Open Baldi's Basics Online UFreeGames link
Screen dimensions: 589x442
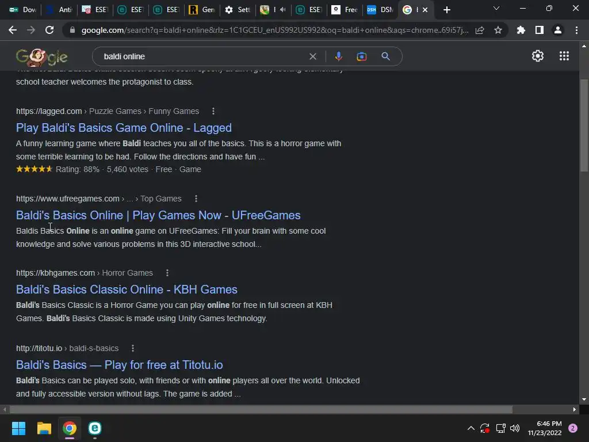(158, 215)
